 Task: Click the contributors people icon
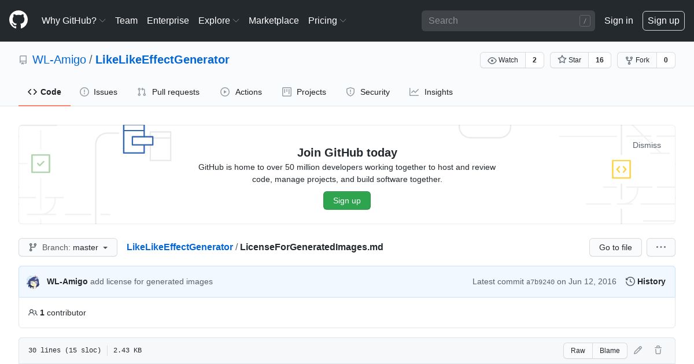coord(32,313)
